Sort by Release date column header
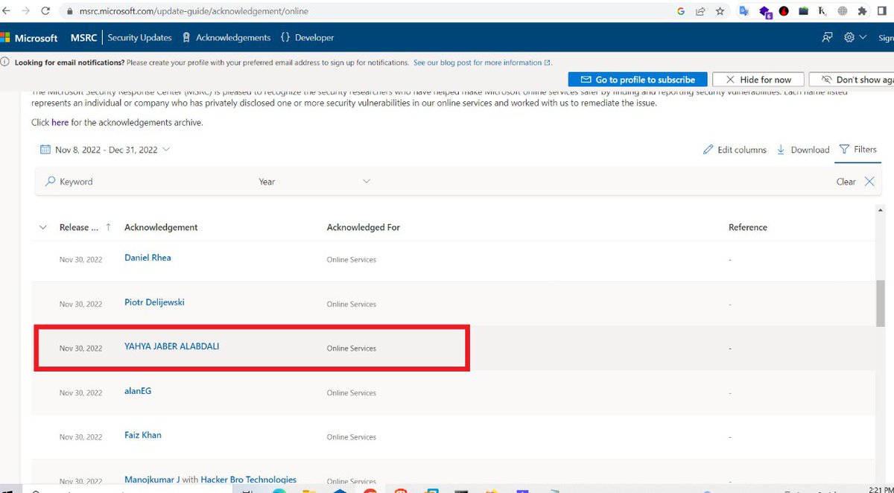Image resolution: width=894 pixels, height=493 pixels. pyautogui.click(x=85, y=227)
